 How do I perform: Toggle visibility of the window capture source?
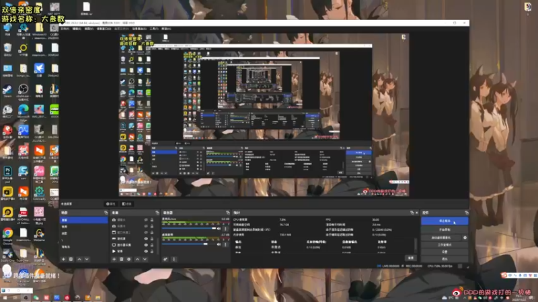click(146, 232)
